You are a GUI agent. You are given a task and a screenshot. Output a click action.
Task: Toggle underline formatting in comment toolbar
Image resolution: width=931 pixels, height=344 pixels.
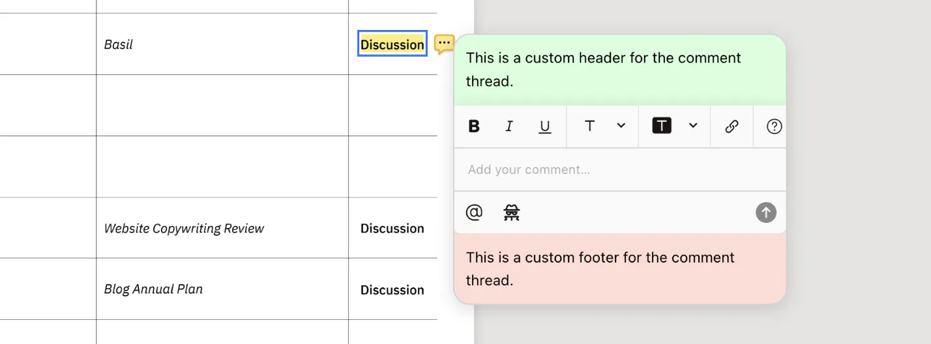545,126
